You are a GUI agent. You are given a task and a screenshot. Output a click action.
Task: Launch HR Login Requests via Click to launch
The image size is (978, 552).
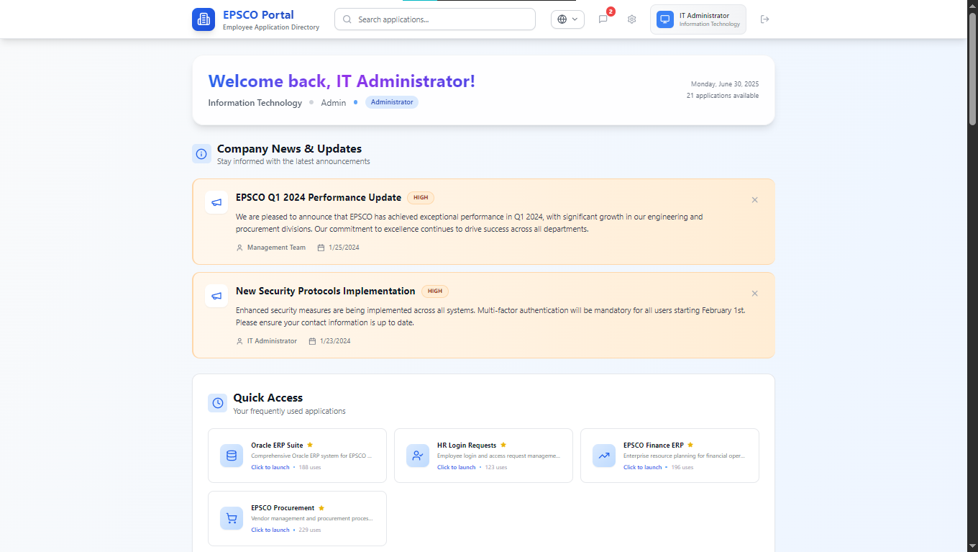tap(457, 467)
